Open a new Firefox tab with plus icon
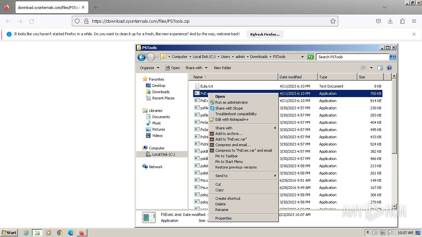 coord(95,7)
